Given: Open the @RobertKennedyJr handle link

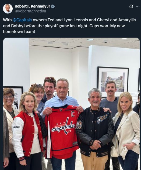Looking at the screenshot, I should point(30,11).
